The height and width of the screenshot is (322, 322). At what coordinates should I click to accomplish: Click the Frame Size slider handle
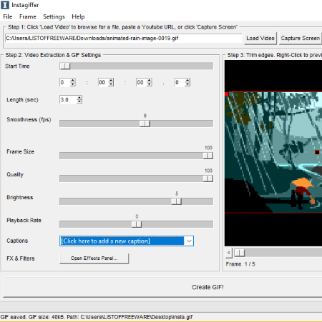coord(208,156)
